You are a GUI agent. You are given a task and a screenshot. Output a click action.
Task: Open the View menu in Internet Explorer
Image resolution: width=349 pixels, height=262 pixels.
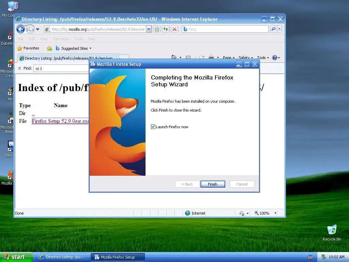44,39
